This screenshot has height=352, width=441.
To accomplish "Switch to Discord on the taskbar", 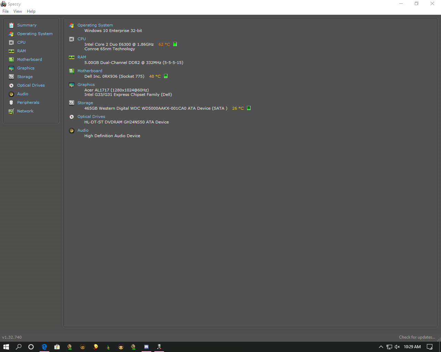I will (146, 347).
